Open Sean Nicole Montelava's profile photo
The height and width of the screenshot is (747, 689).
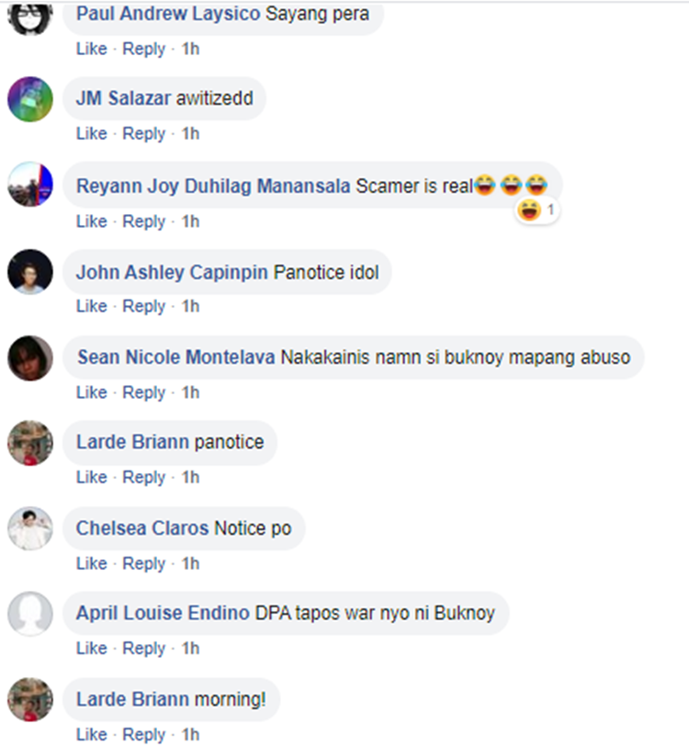coord(30,357)
